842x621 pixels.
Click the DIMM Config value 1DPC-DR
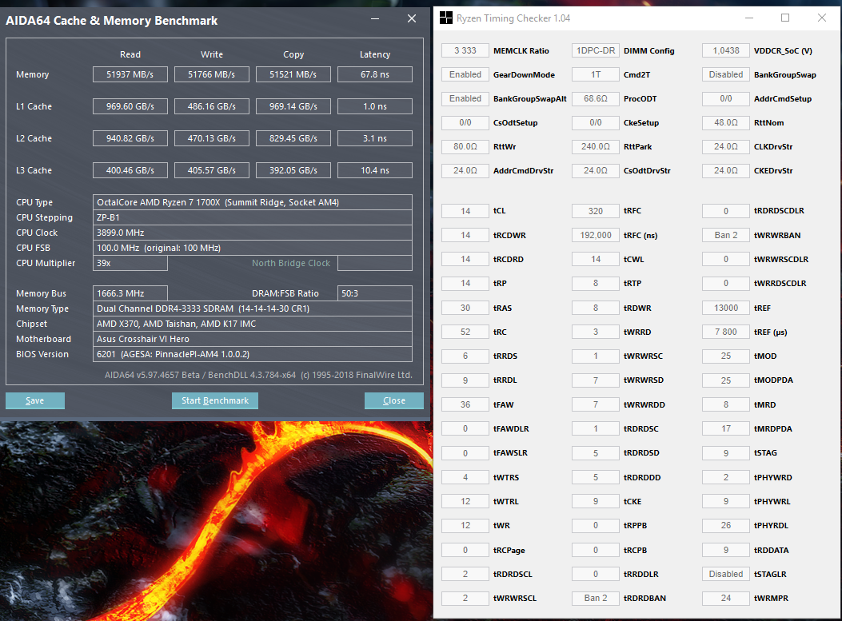tap(596, 50)
